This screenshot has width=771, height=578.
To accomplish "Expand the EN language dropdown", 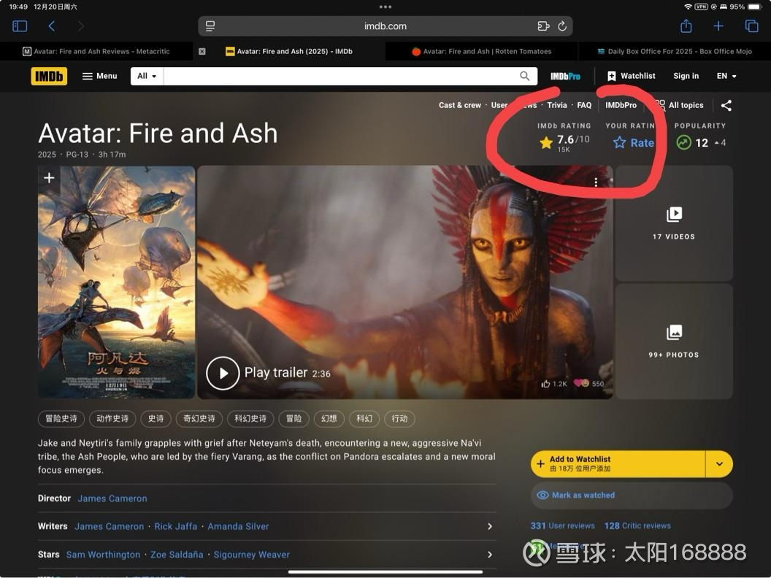I will 726,76.
